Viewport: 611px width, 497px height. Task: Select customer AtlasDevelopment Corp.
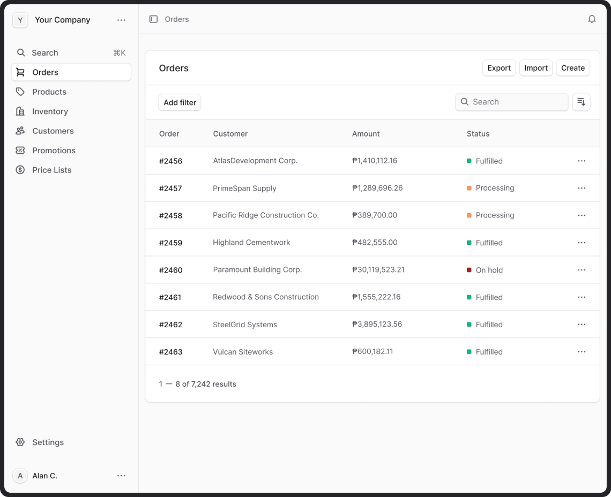tap(255, 161)
